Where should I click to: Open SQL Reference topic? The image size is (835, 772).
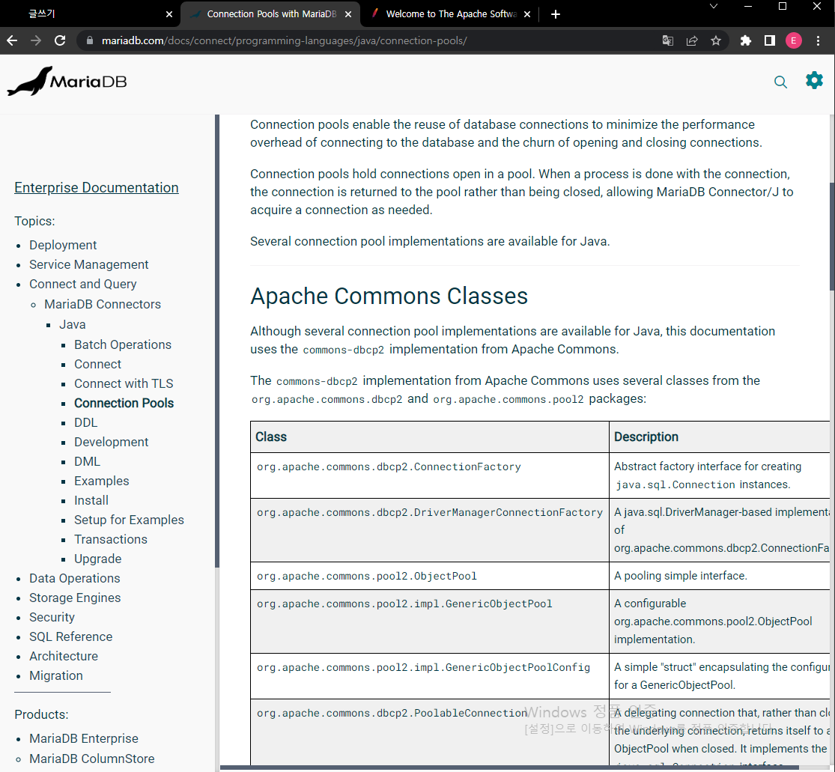(x=71, y=636)
